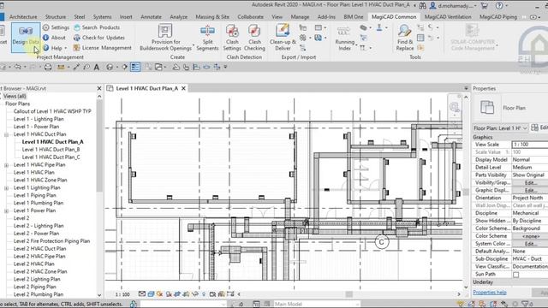Close the Level 1 HVAC Duct Plan_A view tab
This screenshot has width=548, height=308.
[183, 89]
